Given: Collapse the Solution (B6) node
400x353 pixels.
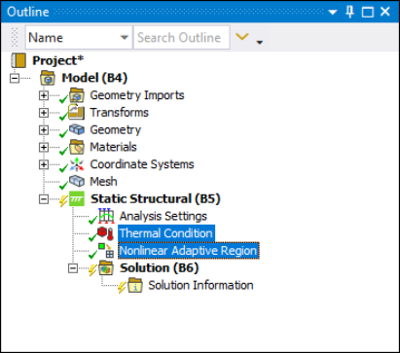Looking at the screenshot, I should click(73, 268).
